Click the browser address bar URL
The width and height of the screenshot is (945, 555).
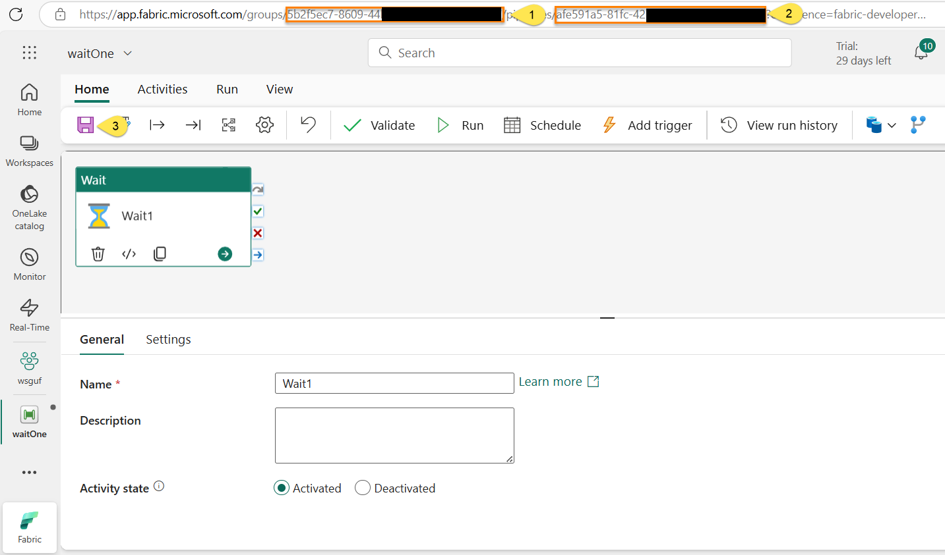pyautogui.click(x=501, y=14)
